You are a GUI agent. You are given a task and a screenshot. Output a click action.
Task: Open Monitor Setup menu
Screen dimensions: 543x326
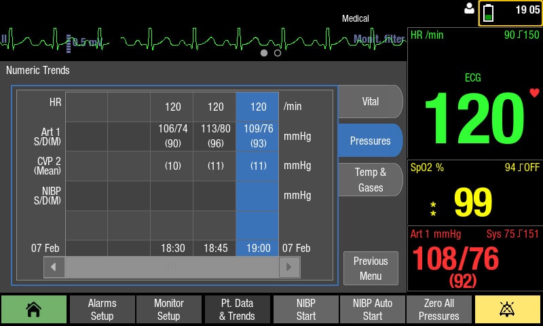pos(168,310)
